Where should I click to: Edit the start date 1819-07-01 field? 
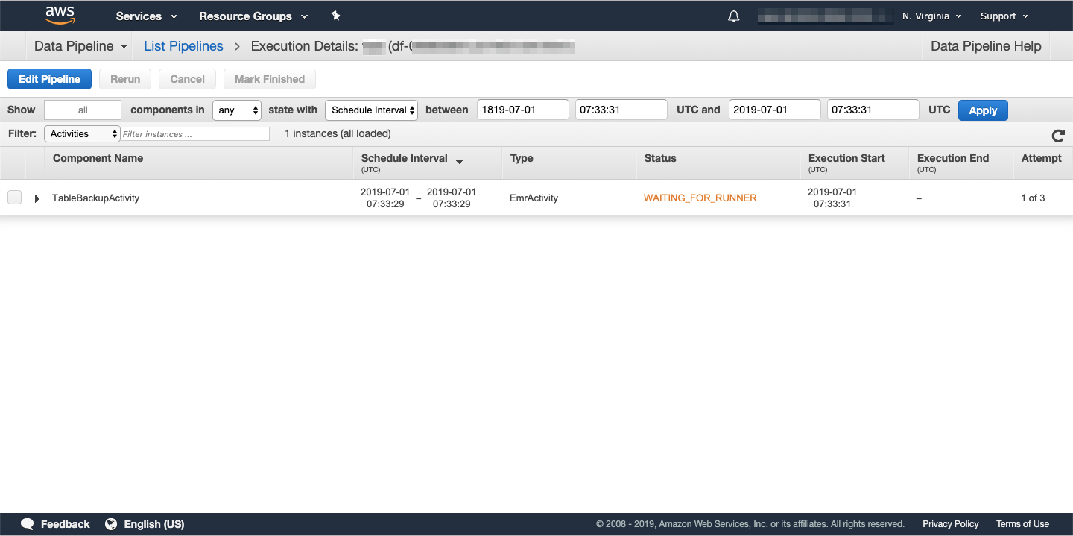point(523,110)
